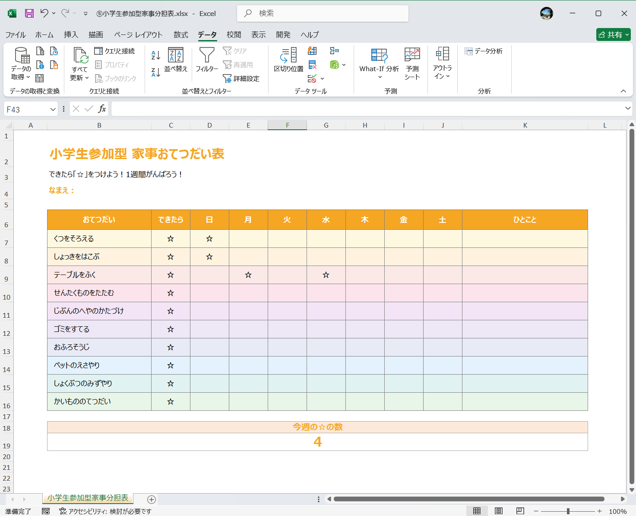Switch to Page Layout view icon

point(499,511)
